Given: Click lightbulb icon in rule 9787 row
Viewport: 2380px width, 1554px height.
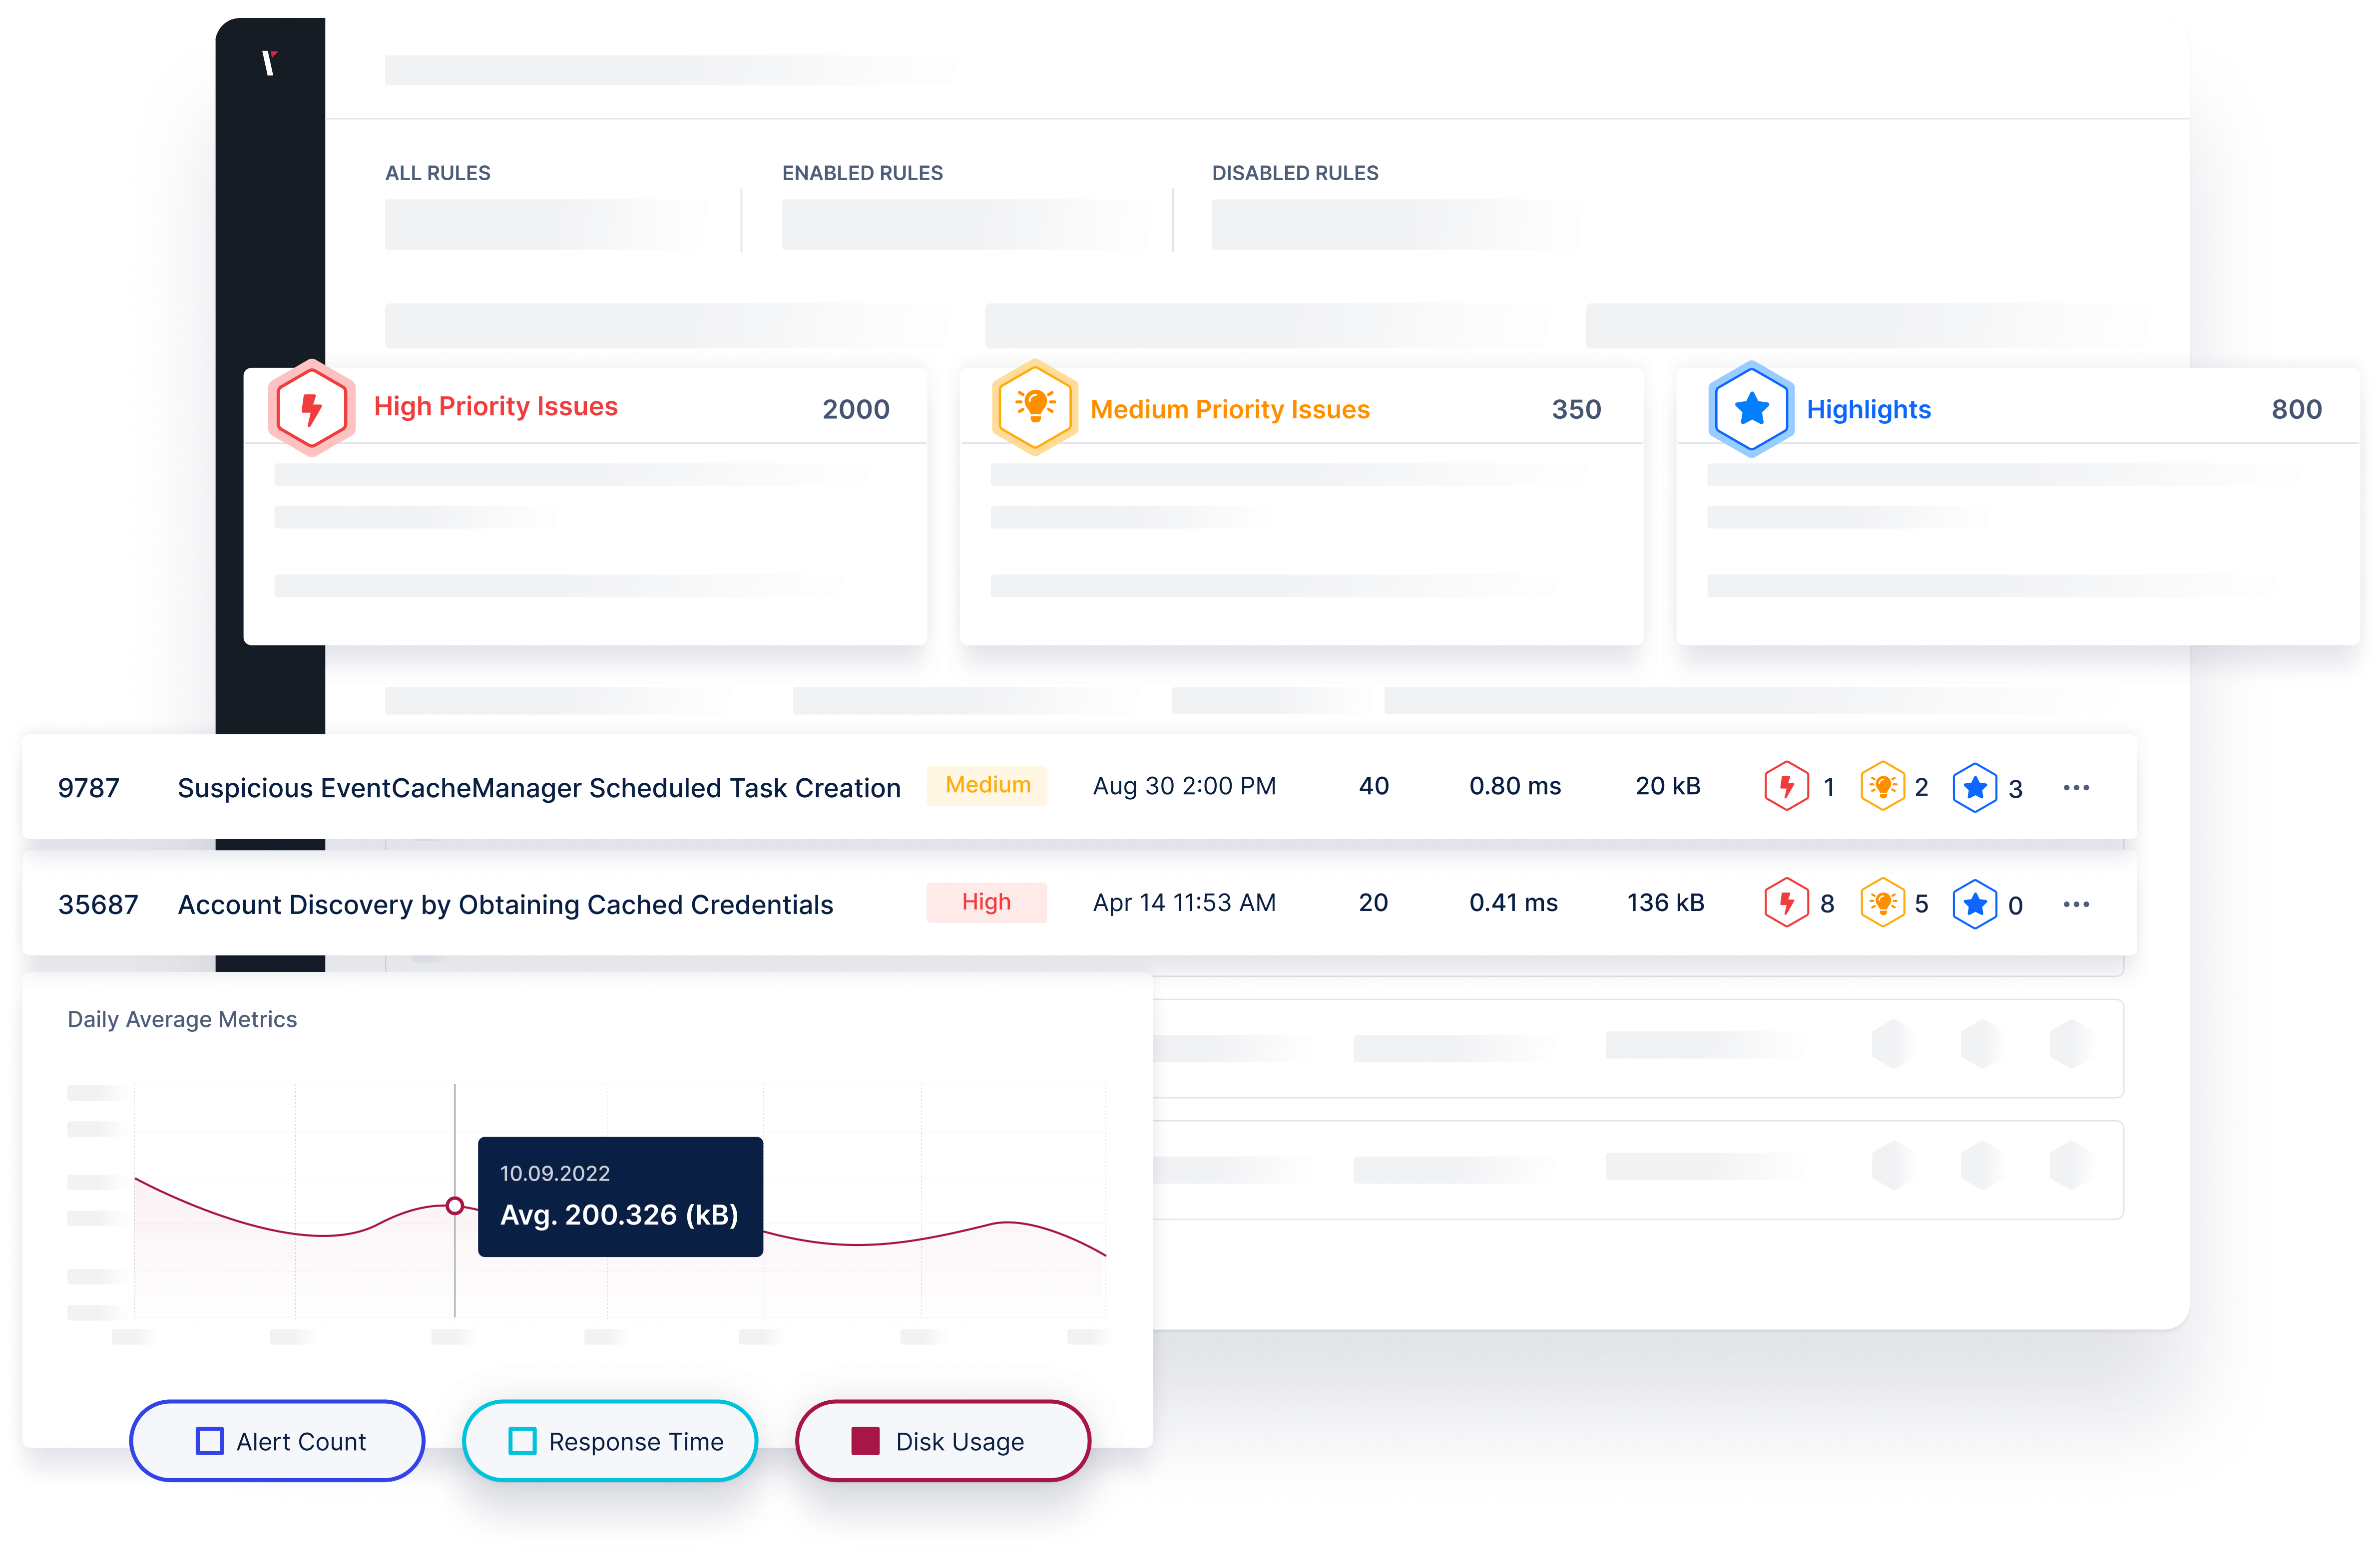Looking at the screenshot, I should coord(1882,787).
